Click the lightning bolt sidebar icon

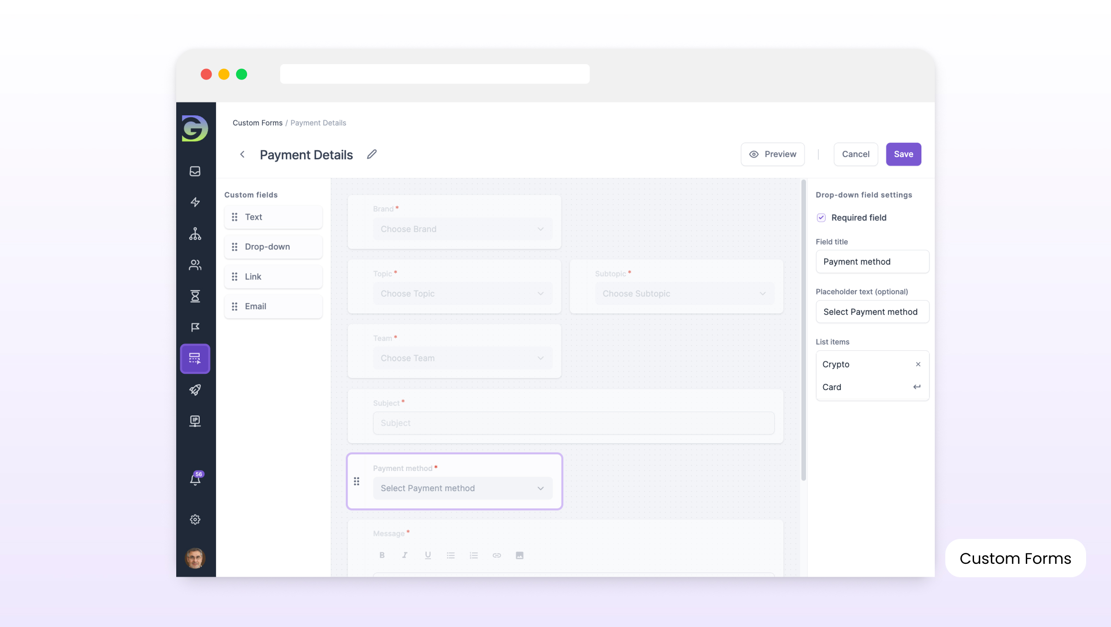tap(195, 202)
